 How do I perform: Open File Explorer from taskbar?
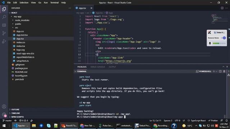click(x=34, y=126)
